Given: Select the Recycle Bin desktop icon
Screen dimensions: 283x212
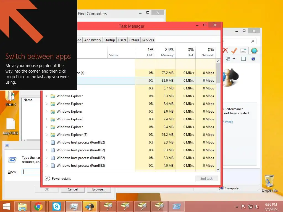Looking at the screenshot, I should pyautogui.click(x=269, y=183).
